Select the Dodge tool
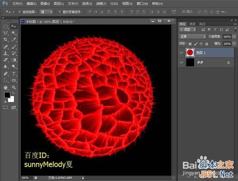The image size is (238, 181). click(x=14, y=66)
